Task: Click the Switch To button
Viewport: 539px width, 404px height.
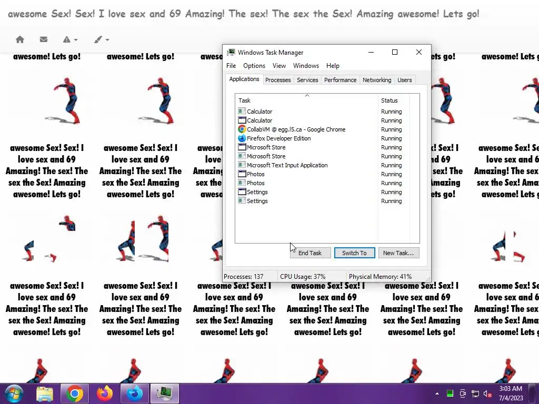Action: pos(354,253)
